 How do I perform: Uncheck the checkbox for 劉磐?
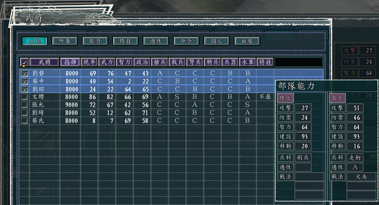tap(25, 73)
